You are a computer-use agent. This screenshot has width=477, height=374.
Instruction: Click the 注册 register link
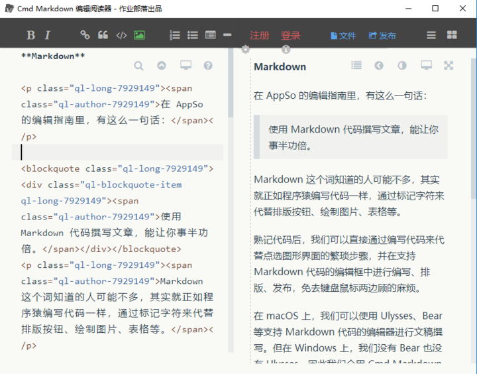coord(260,36)
